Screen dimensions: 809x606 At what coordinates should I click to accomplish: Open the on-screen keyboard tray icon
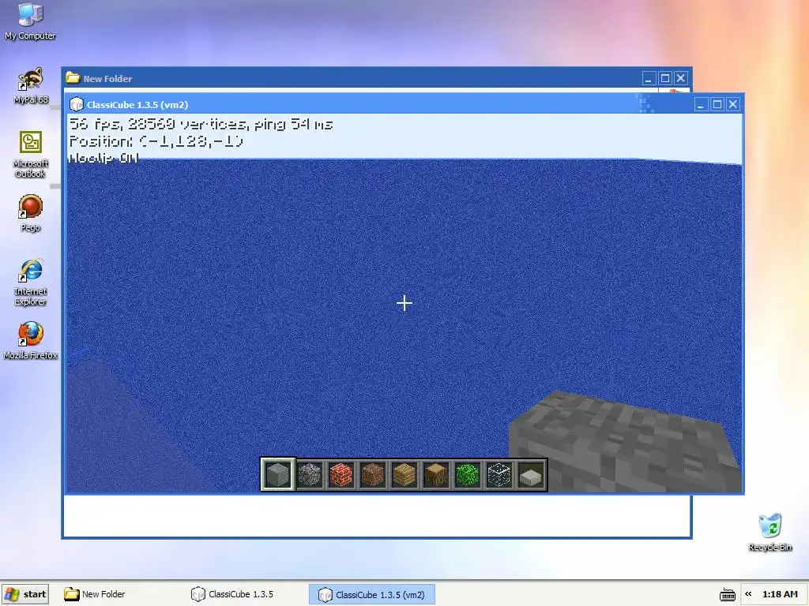728,594
